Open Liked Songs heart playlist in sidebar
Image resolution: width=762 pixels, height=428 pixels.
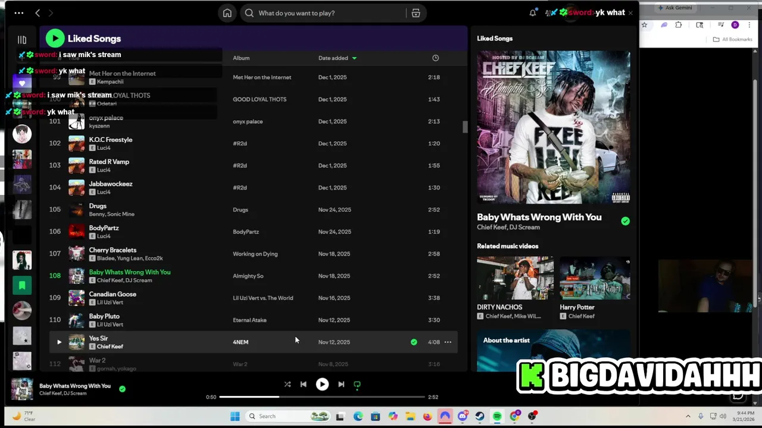(x=22, y=84)
